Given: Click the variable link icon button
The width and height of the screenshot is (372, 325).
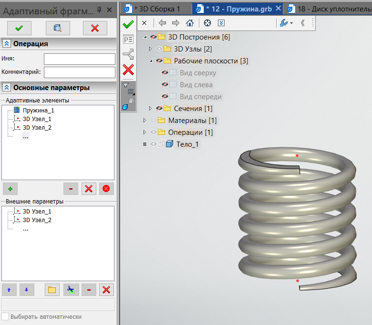Looking at the screenshot, I should [71, 290].
